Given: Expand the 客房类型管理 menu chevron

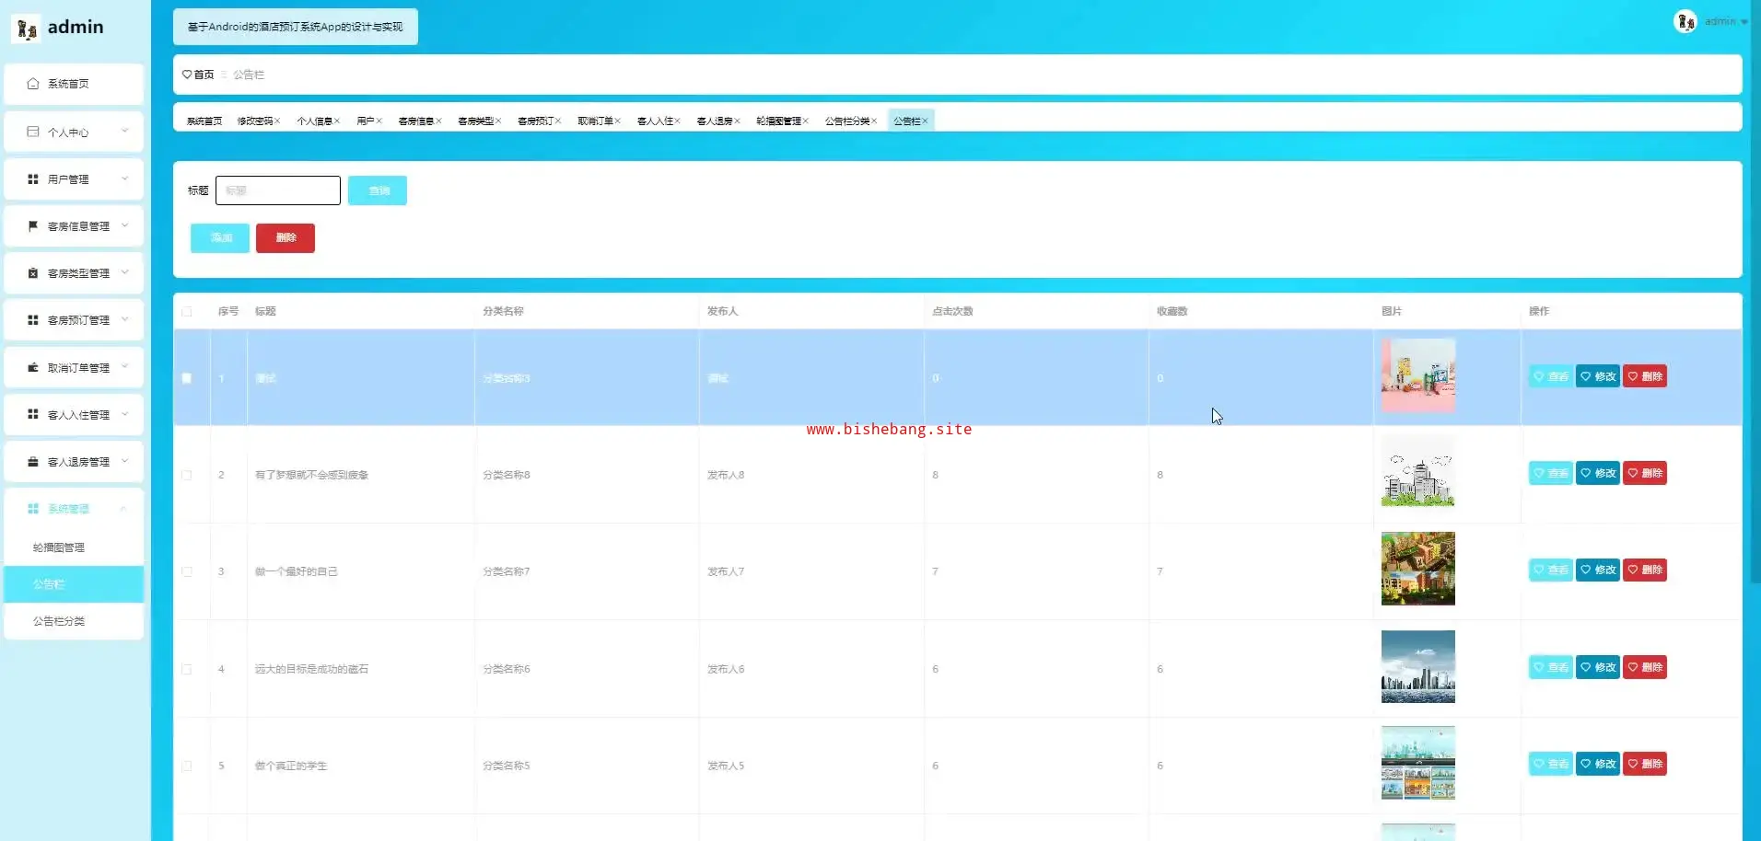Looking at the screenshot, I should pyautogui.click(x=124, y=272).
